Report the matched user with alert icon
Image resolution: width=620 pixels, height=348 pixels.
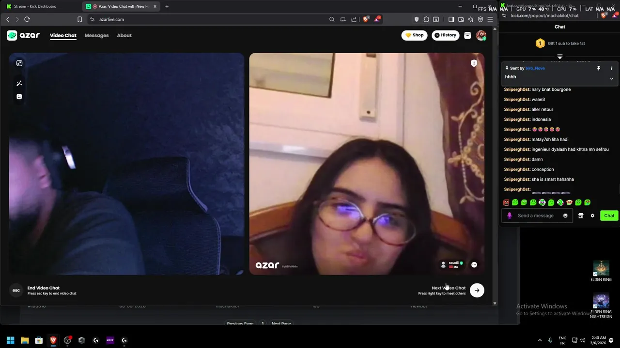[x=474, y=63]
